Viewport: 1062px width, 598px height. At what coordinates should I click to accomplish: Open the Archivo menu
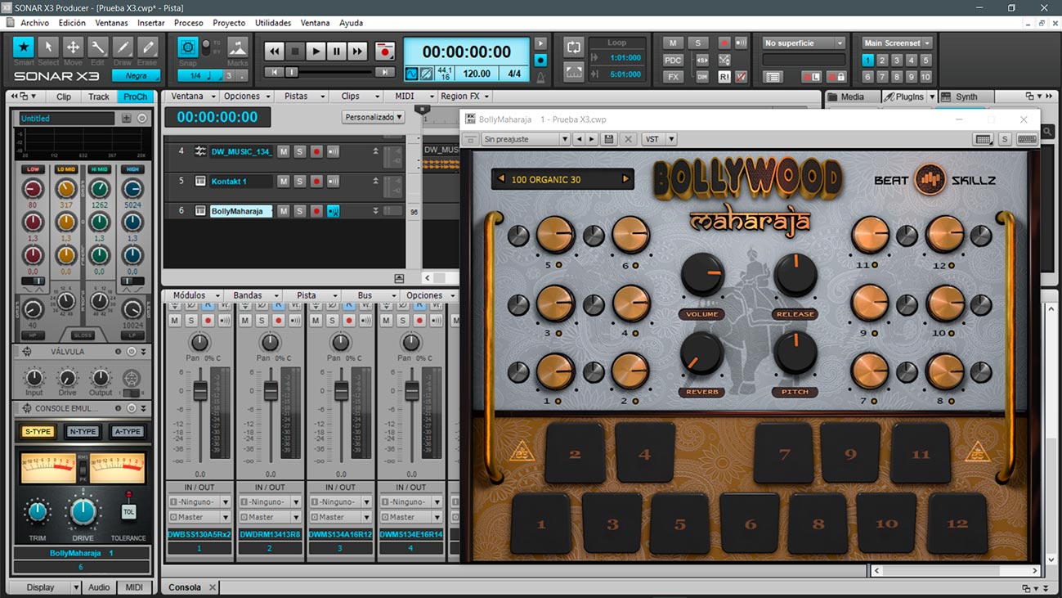(34, 23)
